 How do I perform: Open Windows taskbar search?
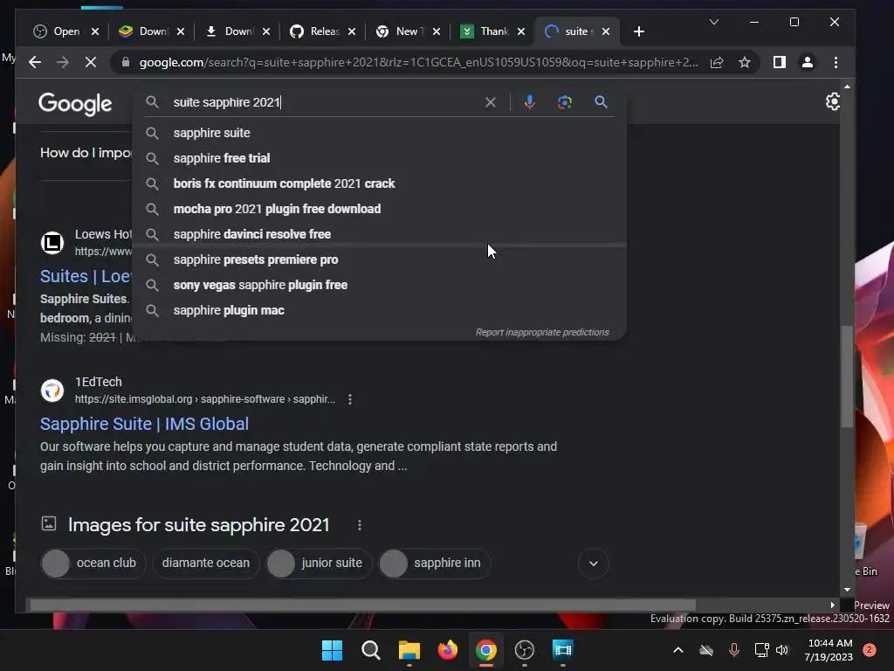(x=370, y=650)
